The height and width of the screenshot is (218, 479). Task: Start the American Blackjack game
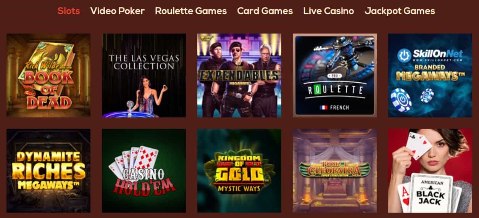(430, 171)
